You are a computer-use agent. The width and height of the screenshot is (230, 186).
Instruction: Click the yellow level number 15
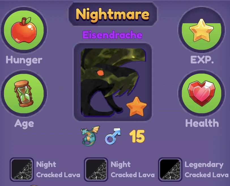point(137,136)
